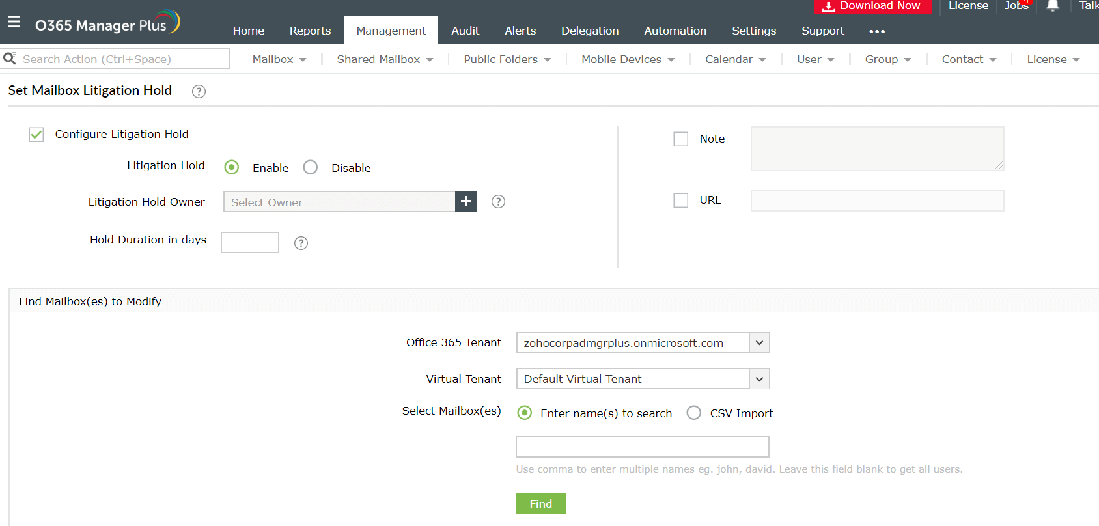The width and height of the screenshot is (1099, 526).
Task: Click the plus icon to add owner
Action: click(x=466, y=202)
